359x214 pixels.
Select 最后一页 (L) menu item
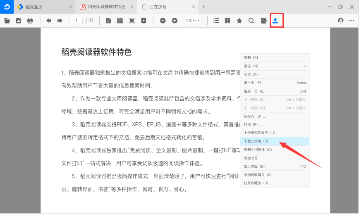click(x=275, y=91)
